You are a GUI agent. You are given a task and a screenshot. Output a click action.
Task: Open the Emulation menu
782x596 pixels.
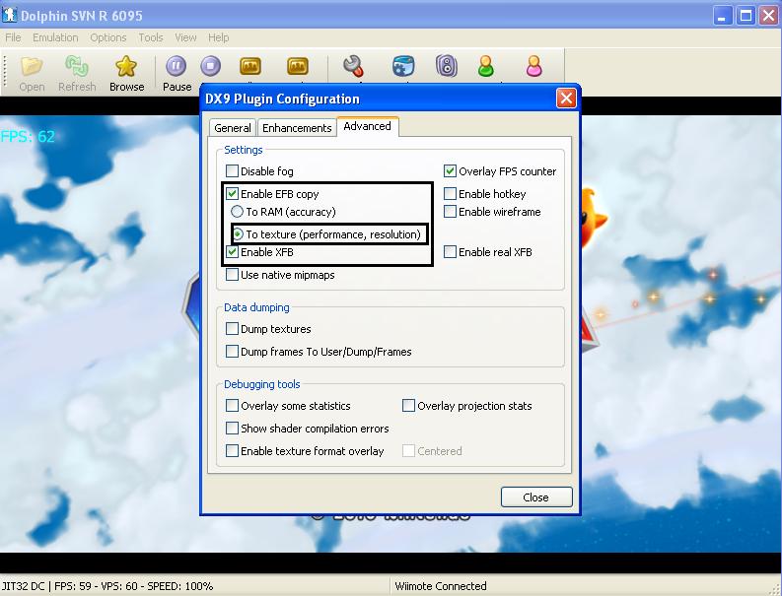click(55, 37)
